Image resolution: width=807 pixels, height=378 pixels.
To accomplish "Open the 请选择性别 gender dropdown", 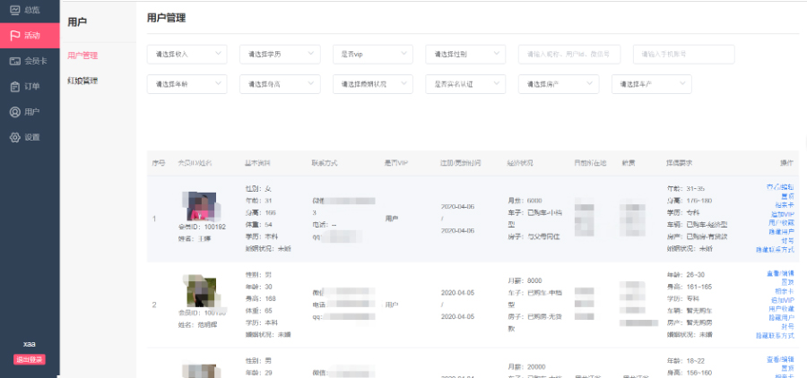I will pyautogui.click(x=466, y=54).
